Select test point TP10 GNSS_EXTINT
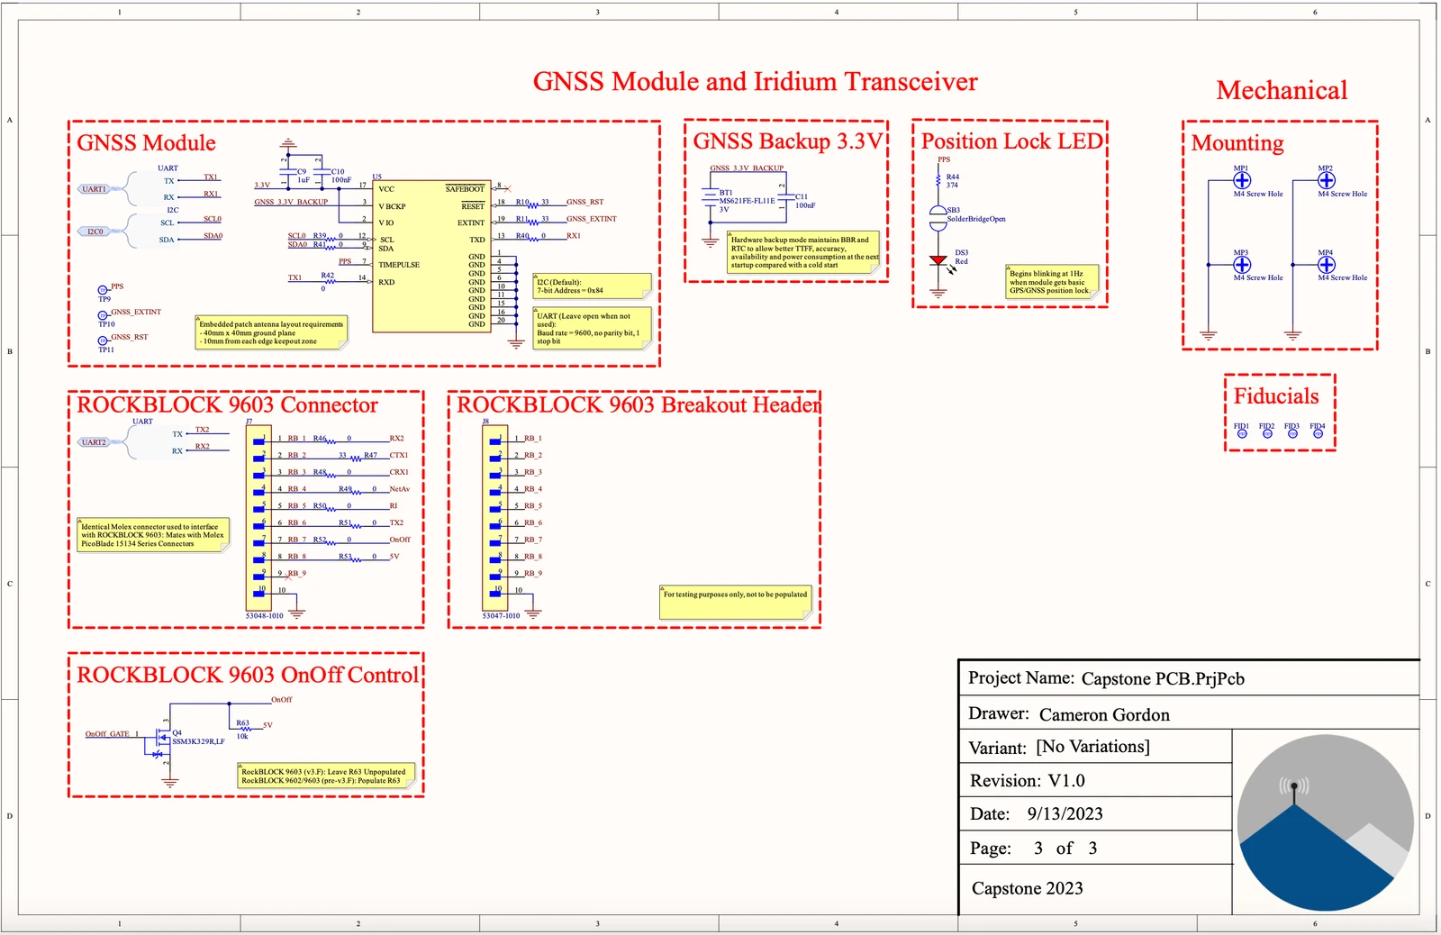 [x=103, y=315]
